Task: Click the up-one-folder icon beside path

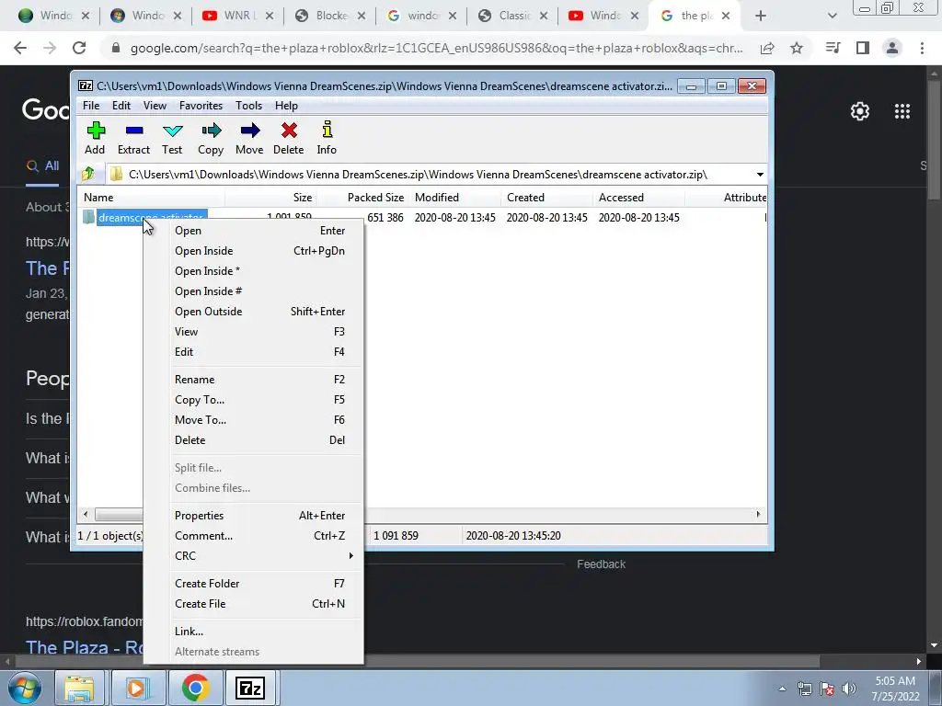Action: [x=88, y=174]
